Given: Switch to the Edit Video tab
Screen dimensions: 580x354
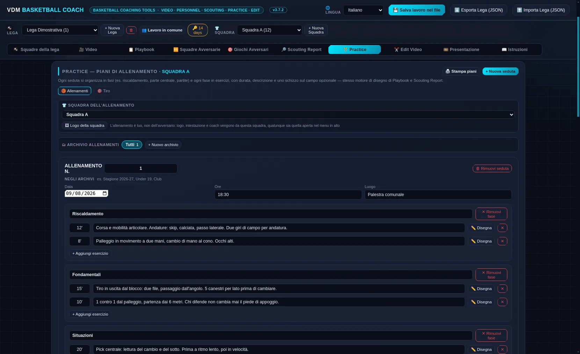Looking at the screenshot, I should (408, 50).
